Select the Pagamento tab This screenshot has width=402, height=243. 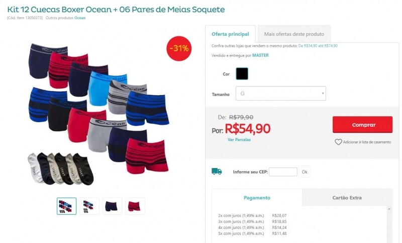coord(257,198)
